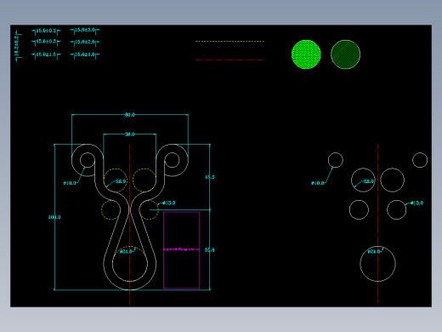This screenshot has height=332, width=442.
Task: Click the red dash-dot sample line
Action: [x=229, y=60]
